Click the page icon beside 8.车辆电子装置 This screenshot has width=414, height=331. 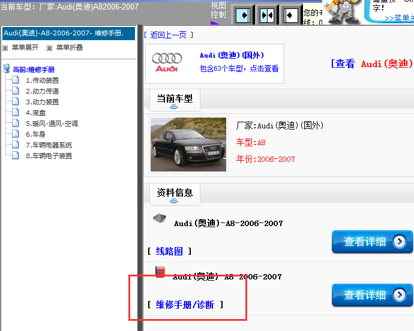[x=16, y=155]
